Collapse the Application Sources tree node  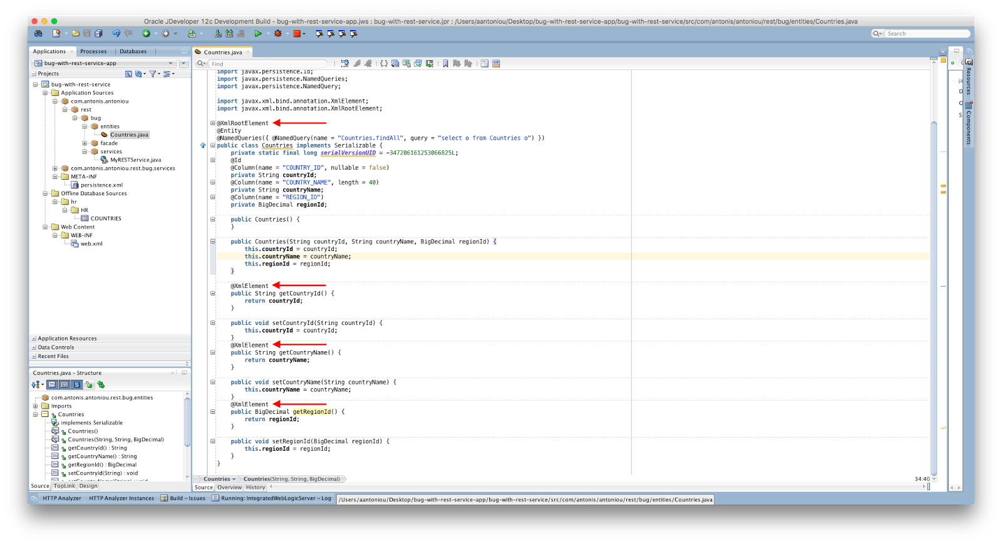pos(45,93)
